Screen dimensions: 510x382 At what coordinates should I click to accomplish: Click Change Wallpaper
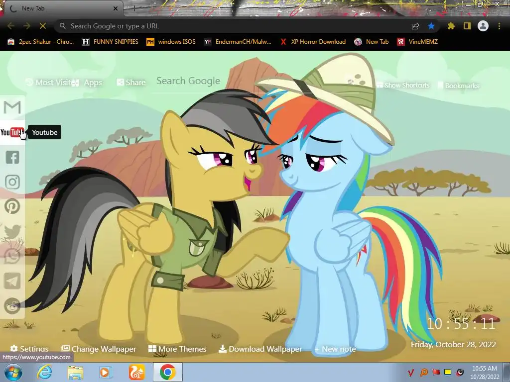pyautogui.click(x=99, y=349)
